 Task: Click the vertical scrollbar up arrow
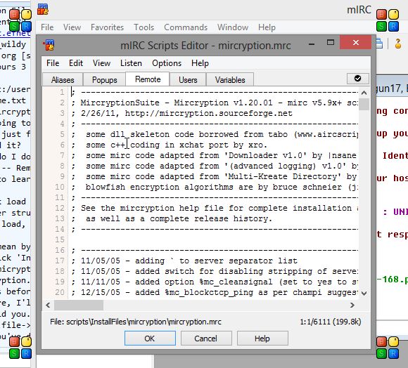364,93
